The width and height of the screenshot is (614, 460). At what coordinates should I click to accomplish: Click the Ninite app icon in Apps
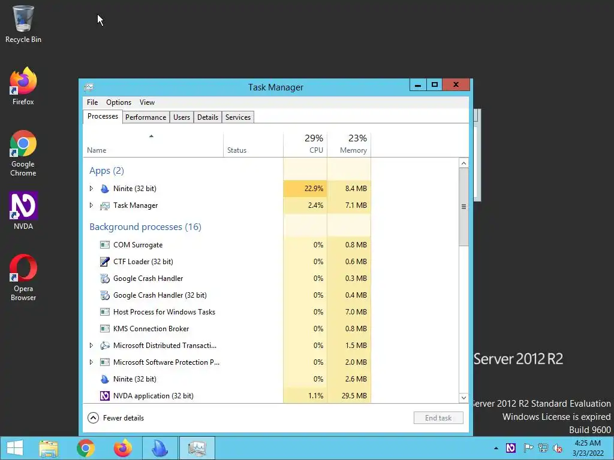pyautogui.click(x=104, y=189)
